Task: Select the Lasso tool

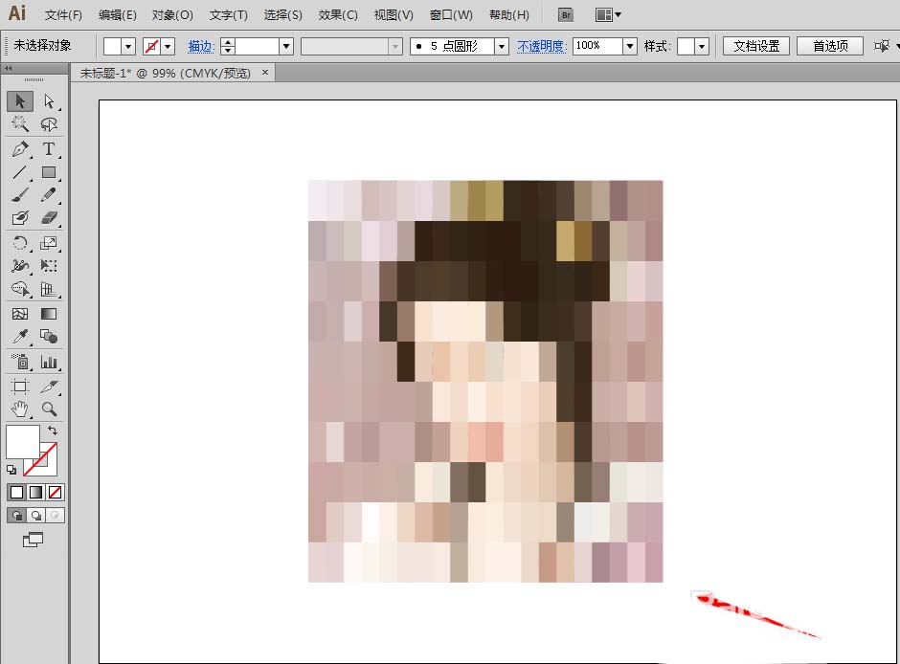Action: click(49, 123)
